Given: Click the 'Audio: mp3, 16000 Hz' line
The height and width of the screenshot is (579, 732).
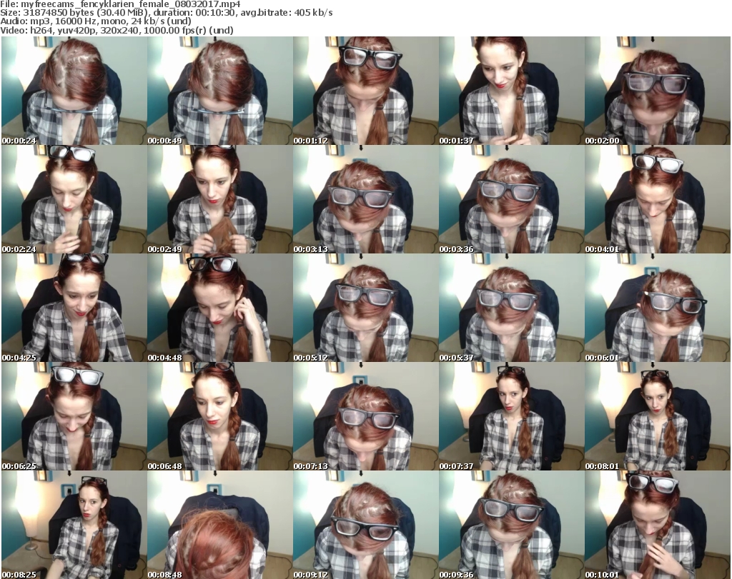Looking at the screenshot, I should coord(96,21).
